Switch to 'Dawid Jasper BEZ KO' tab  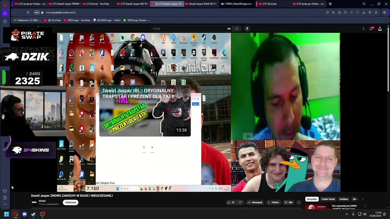tap(132, 4)
